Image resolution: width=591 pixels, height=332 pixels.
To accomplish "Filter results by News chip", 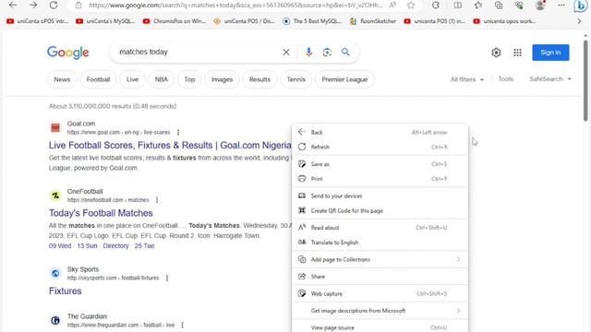I will pos(62,79).
